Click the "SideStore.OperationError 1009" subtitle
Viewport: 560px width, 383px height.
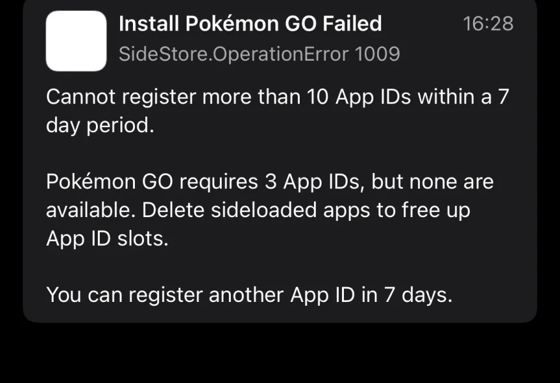(259, 54)
